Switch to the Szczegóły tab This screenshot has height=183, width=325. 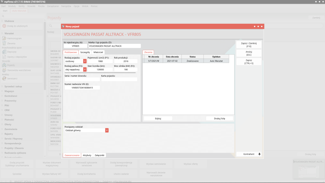coord(85,52)
